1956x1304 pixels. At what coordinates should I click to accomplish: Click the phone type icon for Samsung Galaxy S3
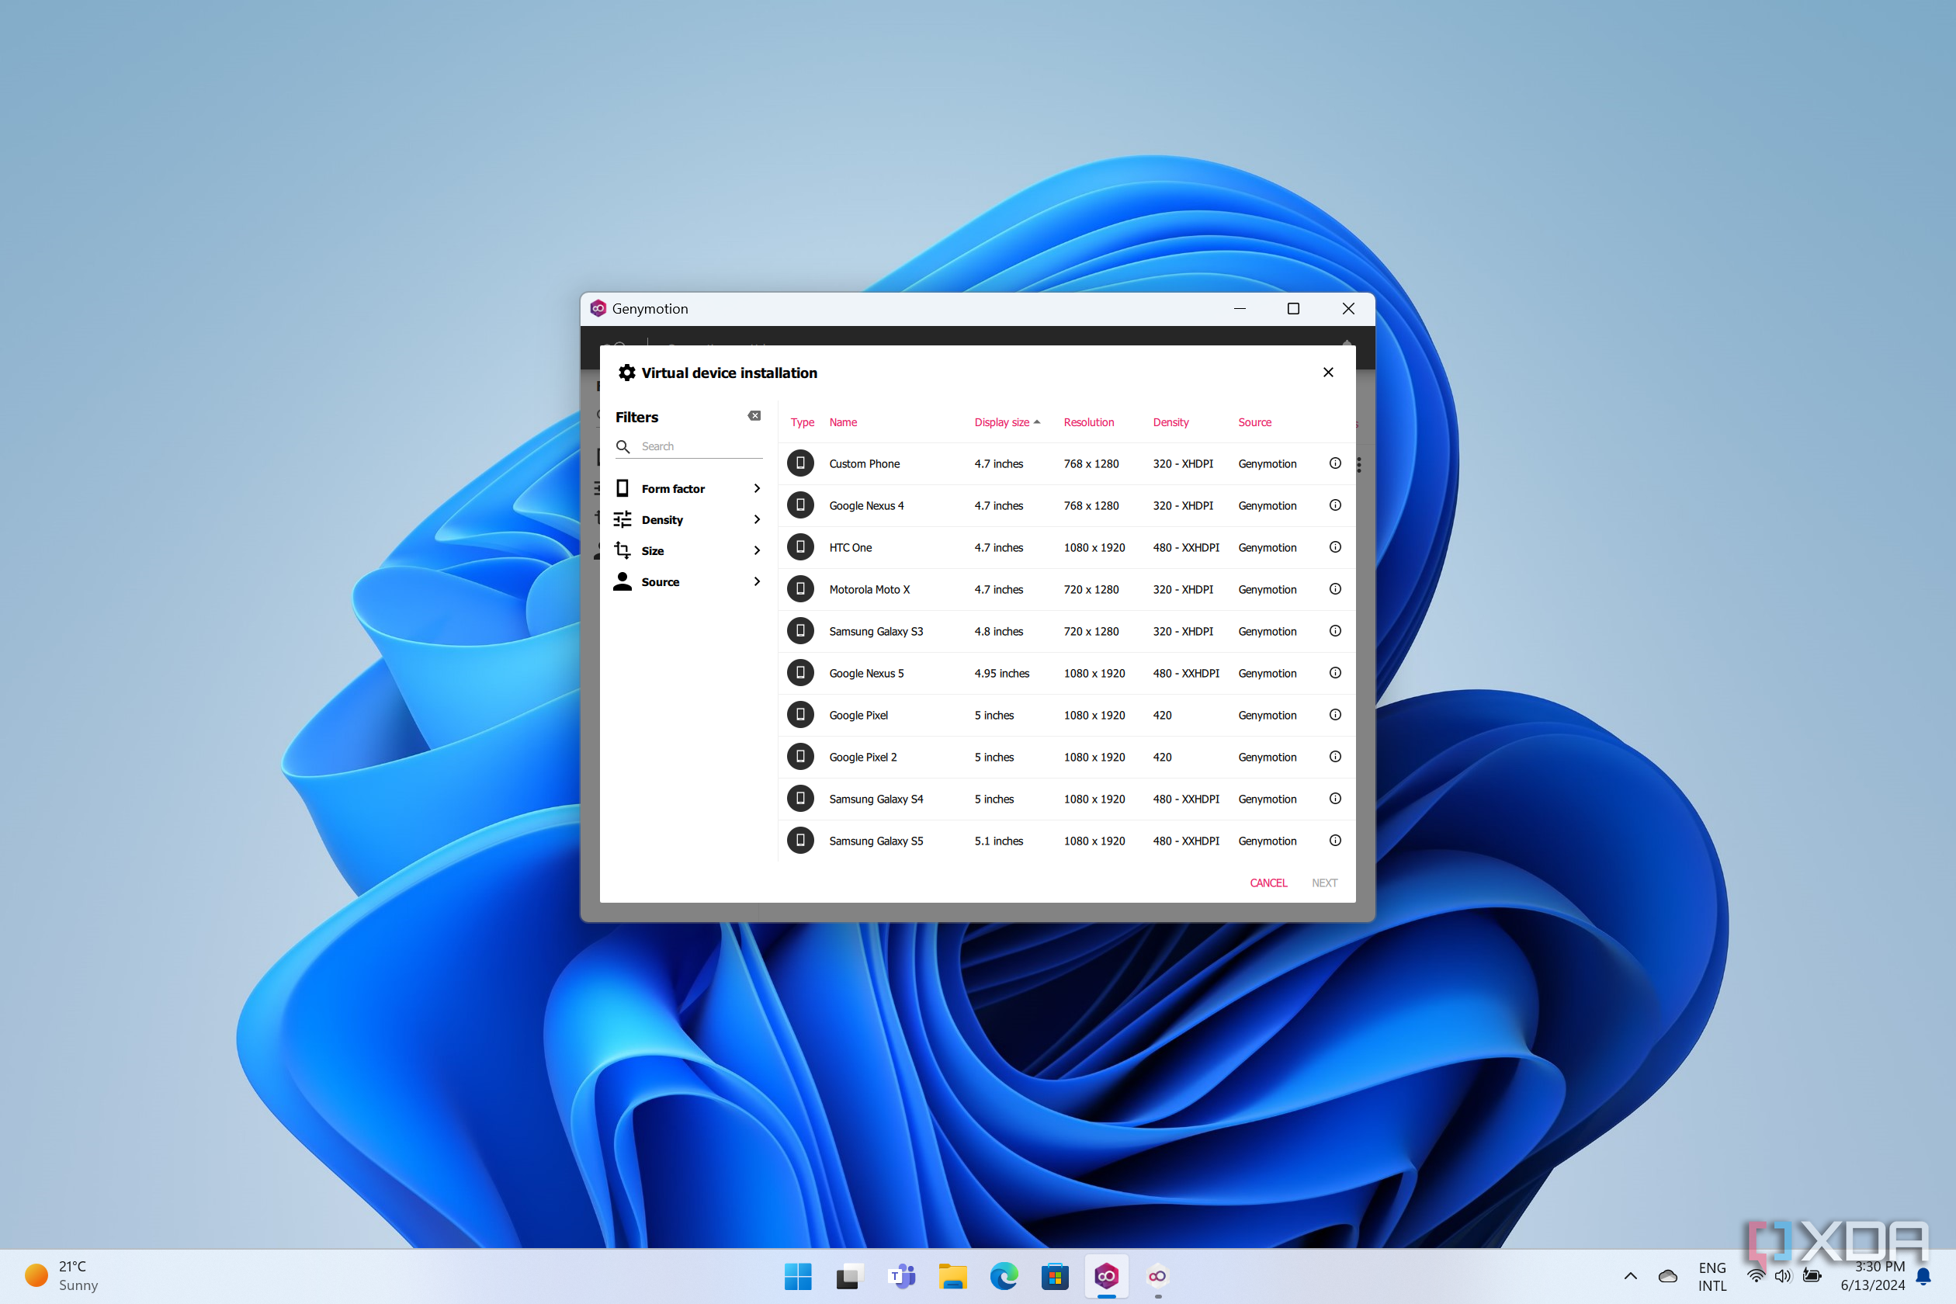pyautogui.click(x=800, y=630)
